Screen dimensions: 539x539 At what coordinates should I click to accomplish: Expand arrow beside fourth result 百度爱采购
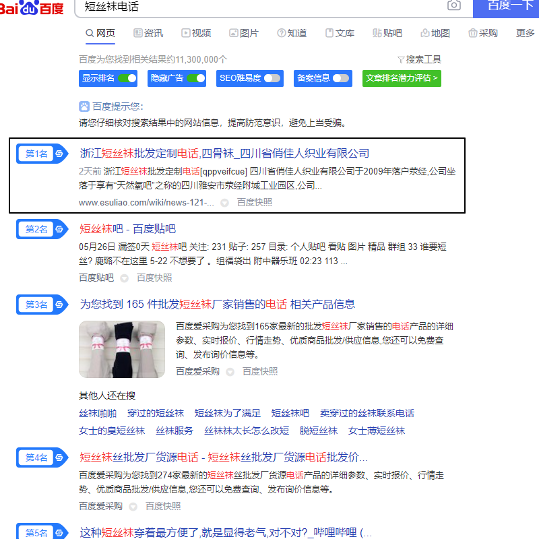point(133,507)
